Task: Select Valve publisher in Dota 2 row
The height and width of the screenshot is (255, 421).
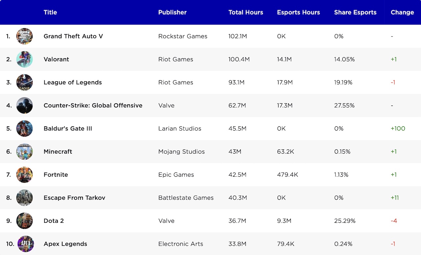Action: click(x=166, y=221)
